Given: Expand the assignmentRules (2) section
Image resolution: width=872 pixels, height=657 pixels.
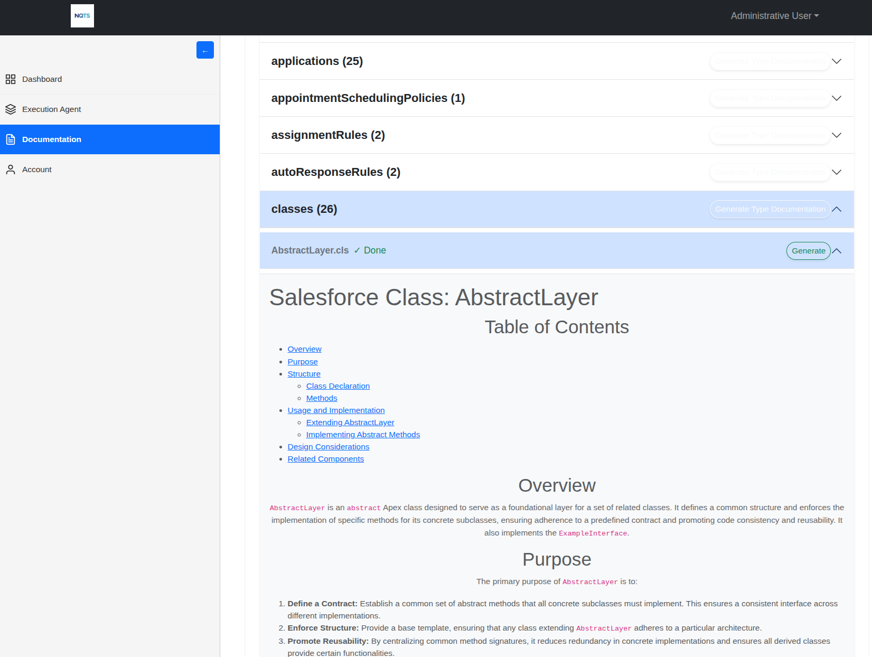Looking at the screenshot, I should pos(836,135).
